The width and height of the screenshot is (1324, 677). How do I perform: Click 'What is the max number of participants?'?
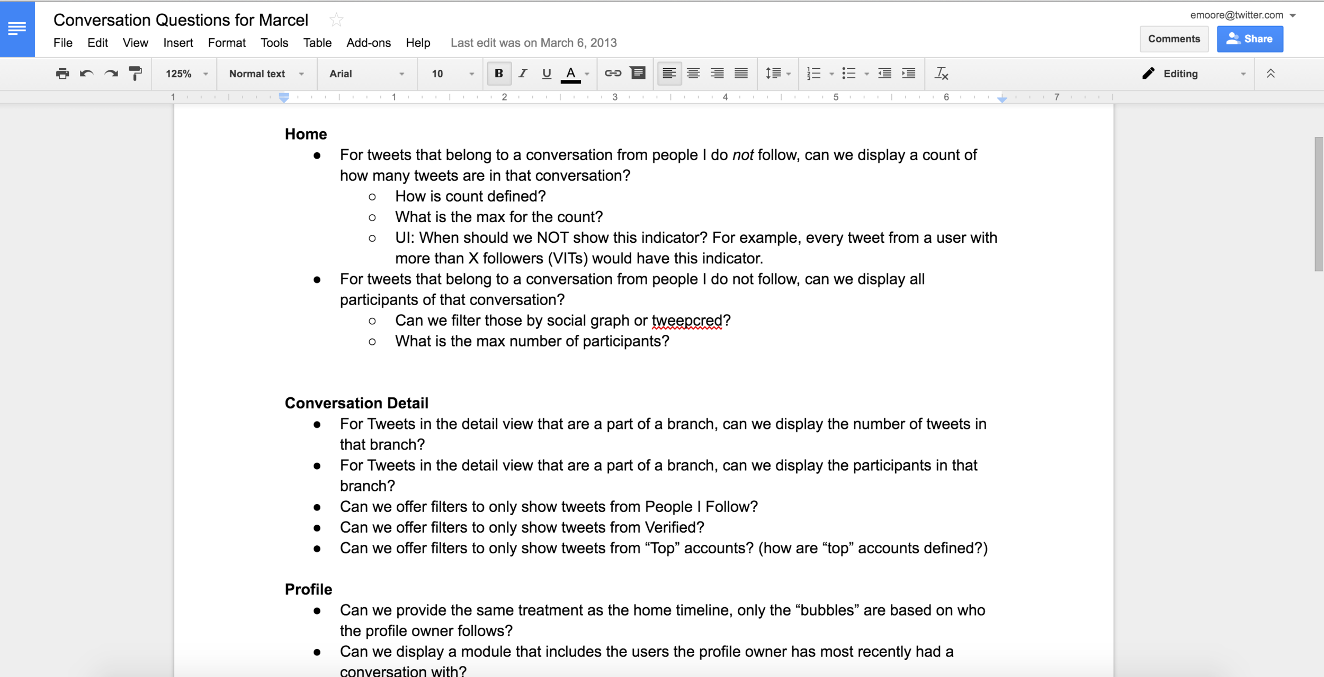pos(532,341)
